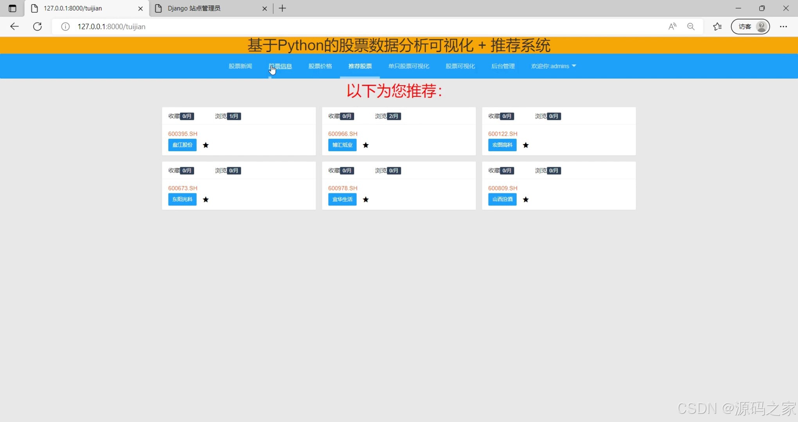Go to the 股票新闻 nav item
This screenshot has width=798, height=422.
pyautogui.click(x=240, y=66)
